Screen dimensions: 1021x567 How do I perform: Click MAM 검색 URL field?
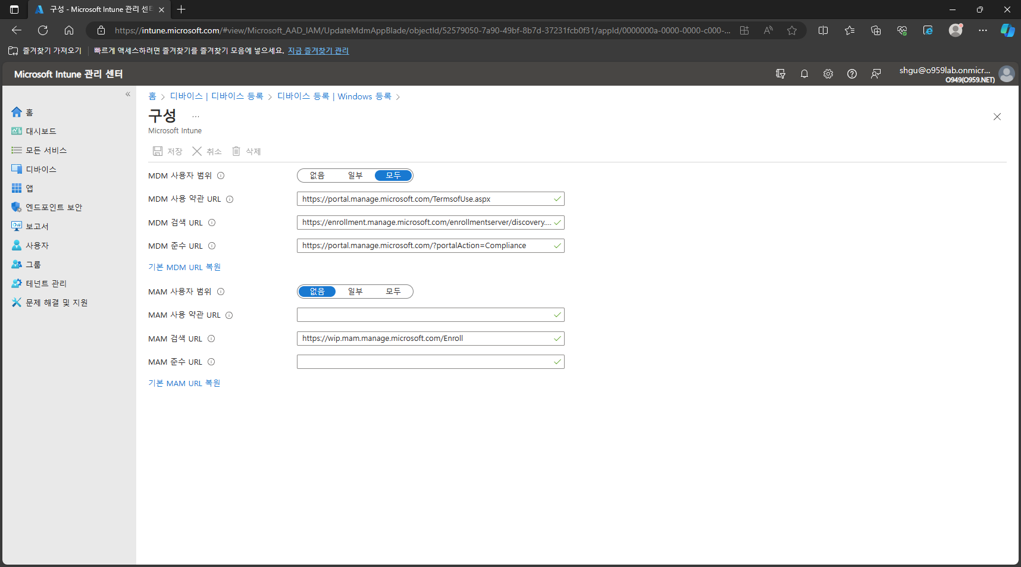point(430,339)
